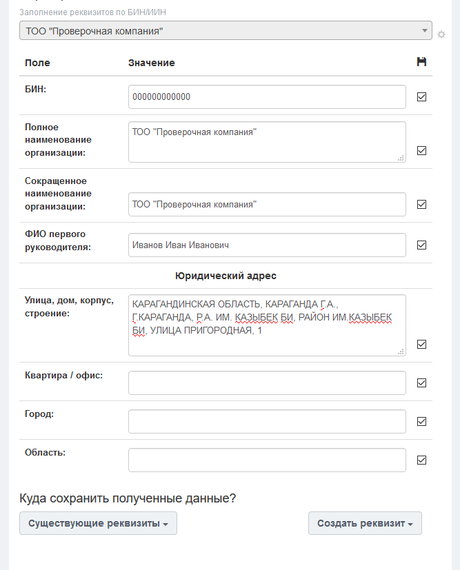The height and width of the screenshot is (570, 460).
Task: Click the legal address textarea
Action: [x=267, y=326]
